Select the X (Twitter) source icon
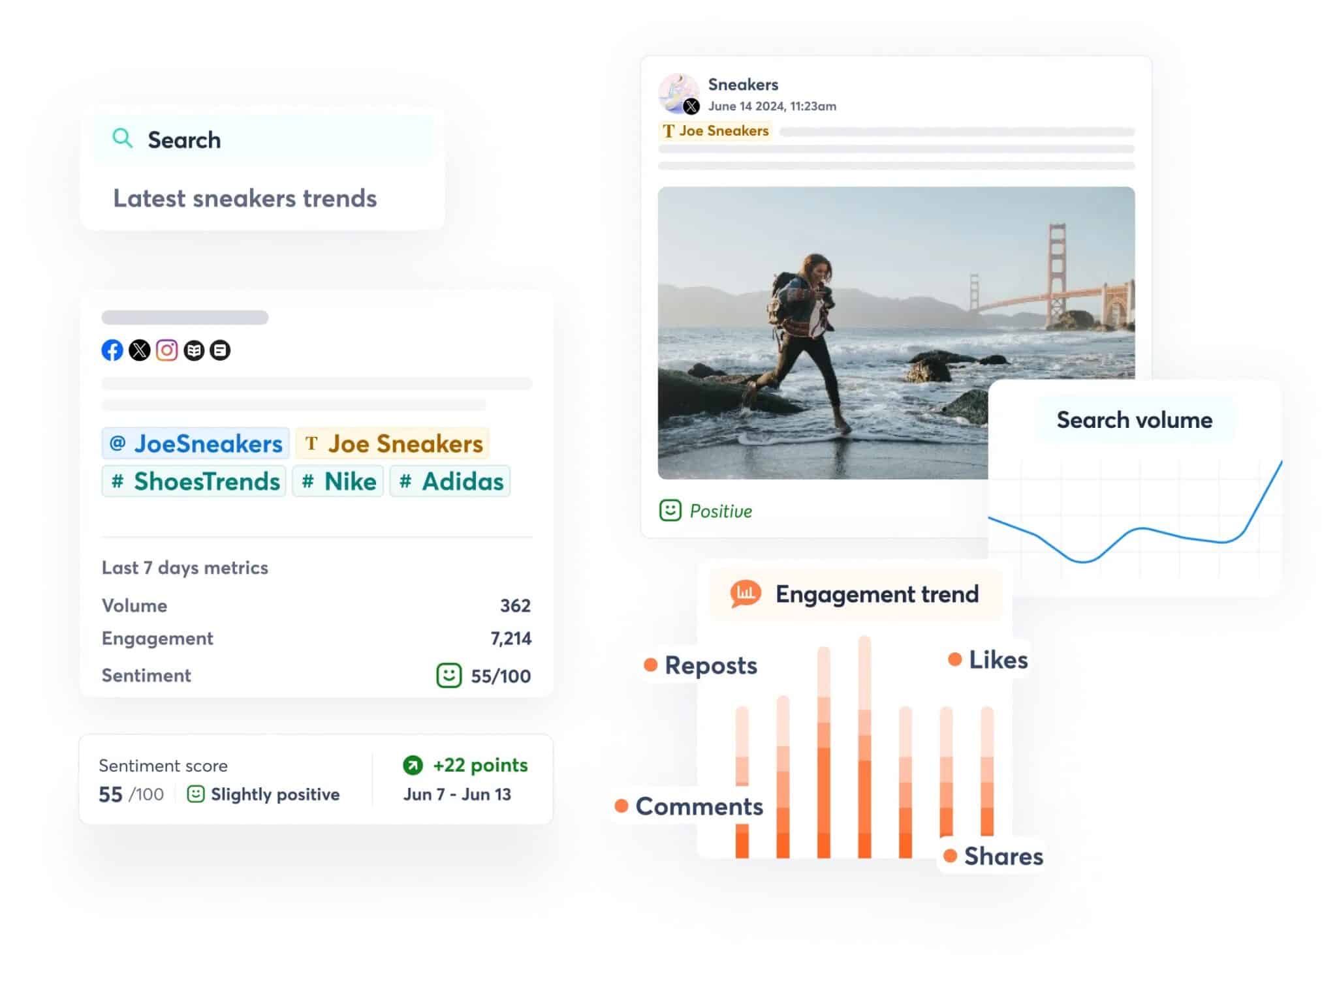Image resolution: width=1337 pixels, height=981 pixels. [x=140, y=350]
